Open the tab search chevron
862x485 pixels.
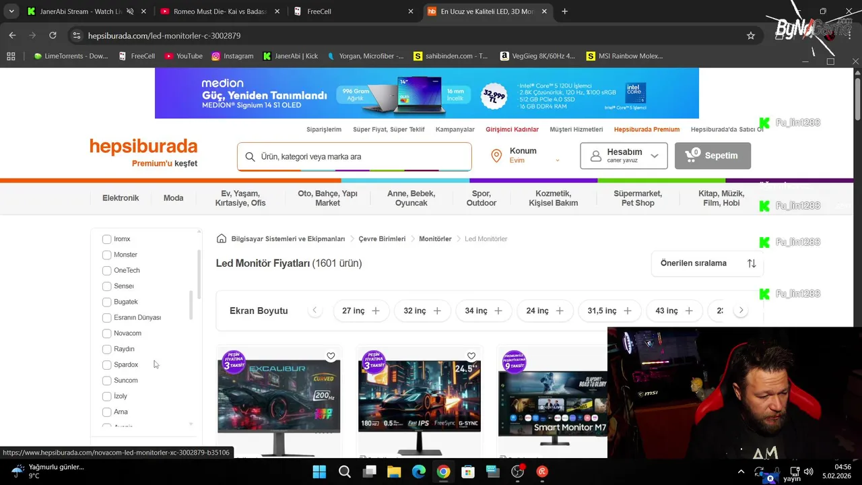coord(11,11)
